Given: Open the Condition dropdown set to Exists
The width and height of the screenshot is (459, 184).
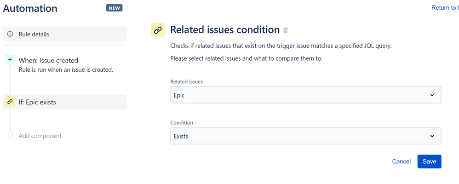Looking at the screenshot, I should point(305,136).
